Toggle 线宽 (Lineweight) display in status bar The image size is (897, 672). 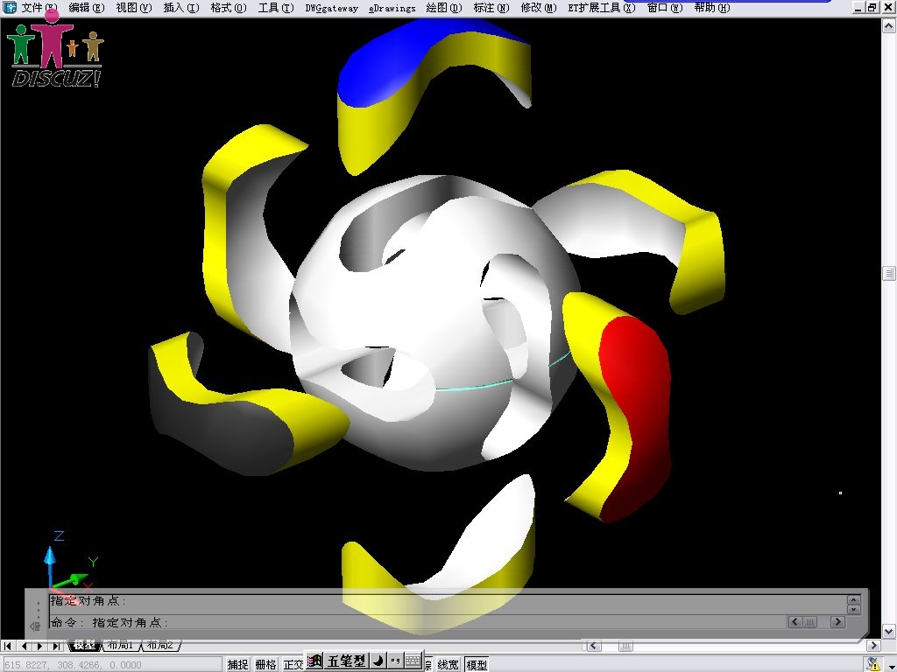pyautogui.click(x=448, y=664)
